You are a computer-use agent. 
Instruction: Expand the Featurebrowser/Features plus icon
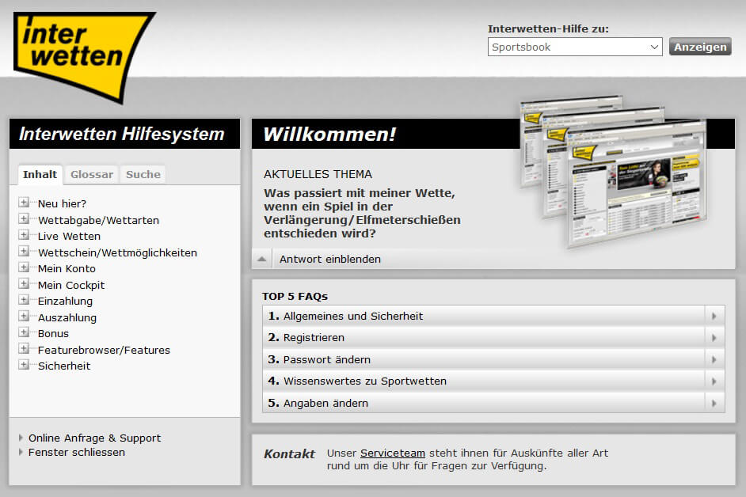[23, 349]
